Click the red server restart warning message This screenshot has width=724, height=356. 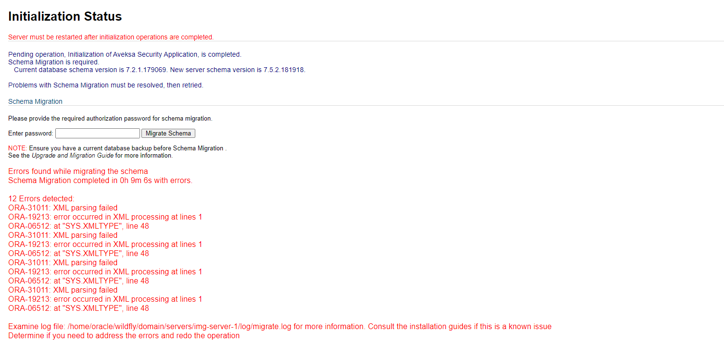point(111,37)
